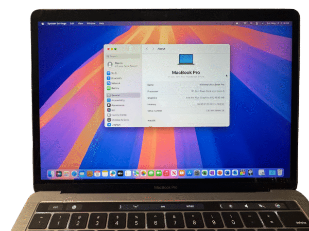Open the System Settings menu
The image size is (309, 231).
[x=57, y=24]
